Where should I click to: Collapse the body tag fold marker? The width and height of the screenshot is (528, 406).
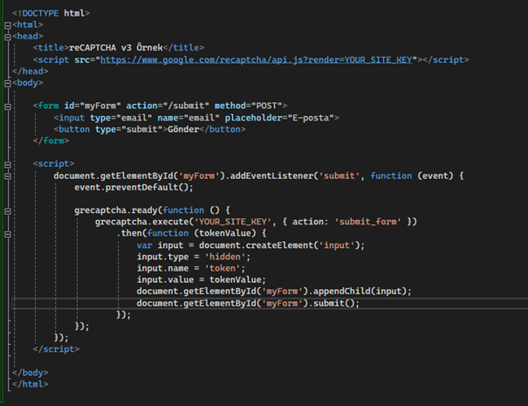tap(8, 82)
